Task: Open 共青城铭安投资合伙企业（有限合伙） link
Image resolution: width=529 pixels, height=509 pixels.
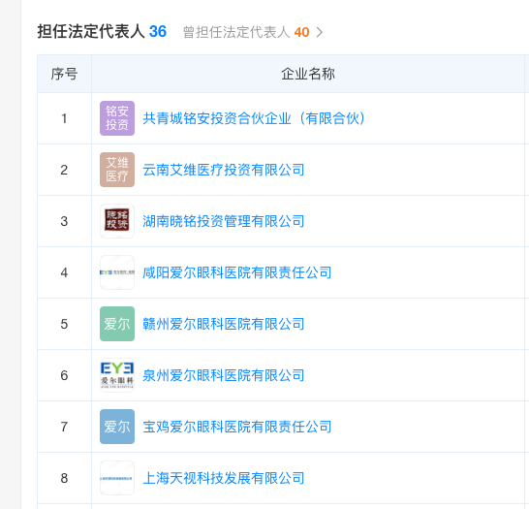Action: [254, 118]
